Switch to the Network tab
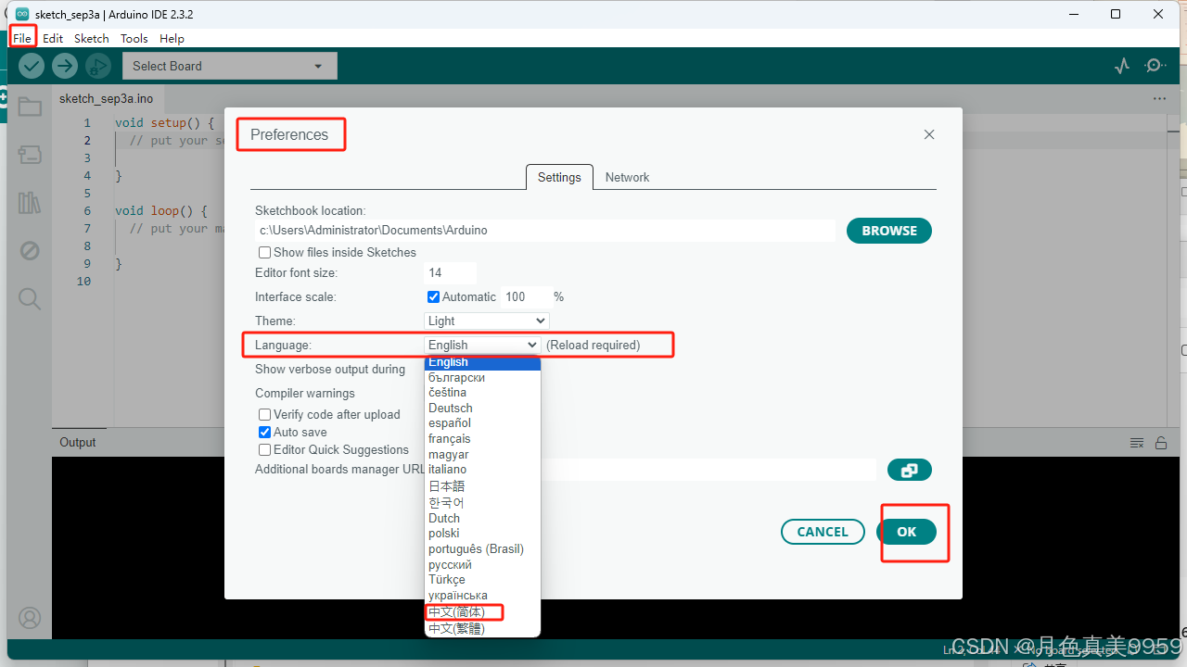Screen dimensions: 1187x667 pyautogui.click(x=627, y=177)
